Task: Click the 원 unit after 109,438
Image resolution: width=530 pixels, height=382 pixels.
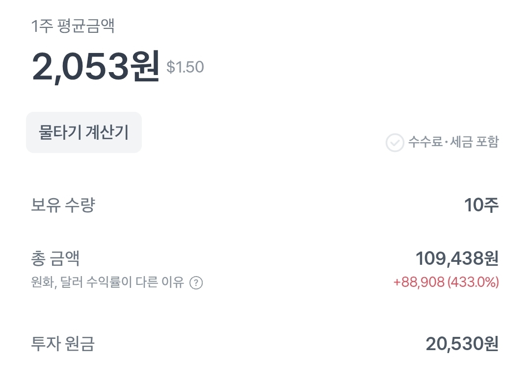Action: tap(491, 258)
